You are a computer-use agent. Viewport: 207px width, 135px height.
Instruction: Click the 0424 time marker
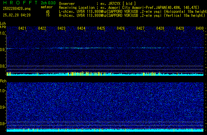[x=81, y=28]
